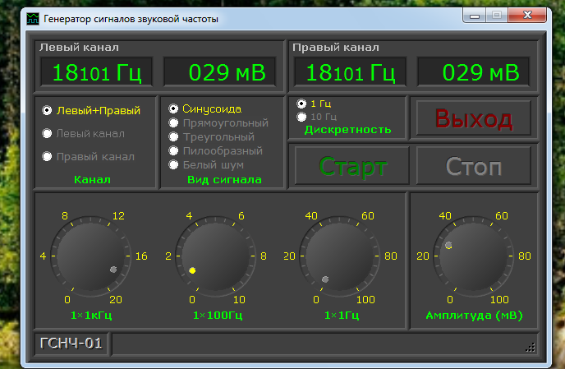Pick the Пилообразный signal type

(x=174, y=150)
